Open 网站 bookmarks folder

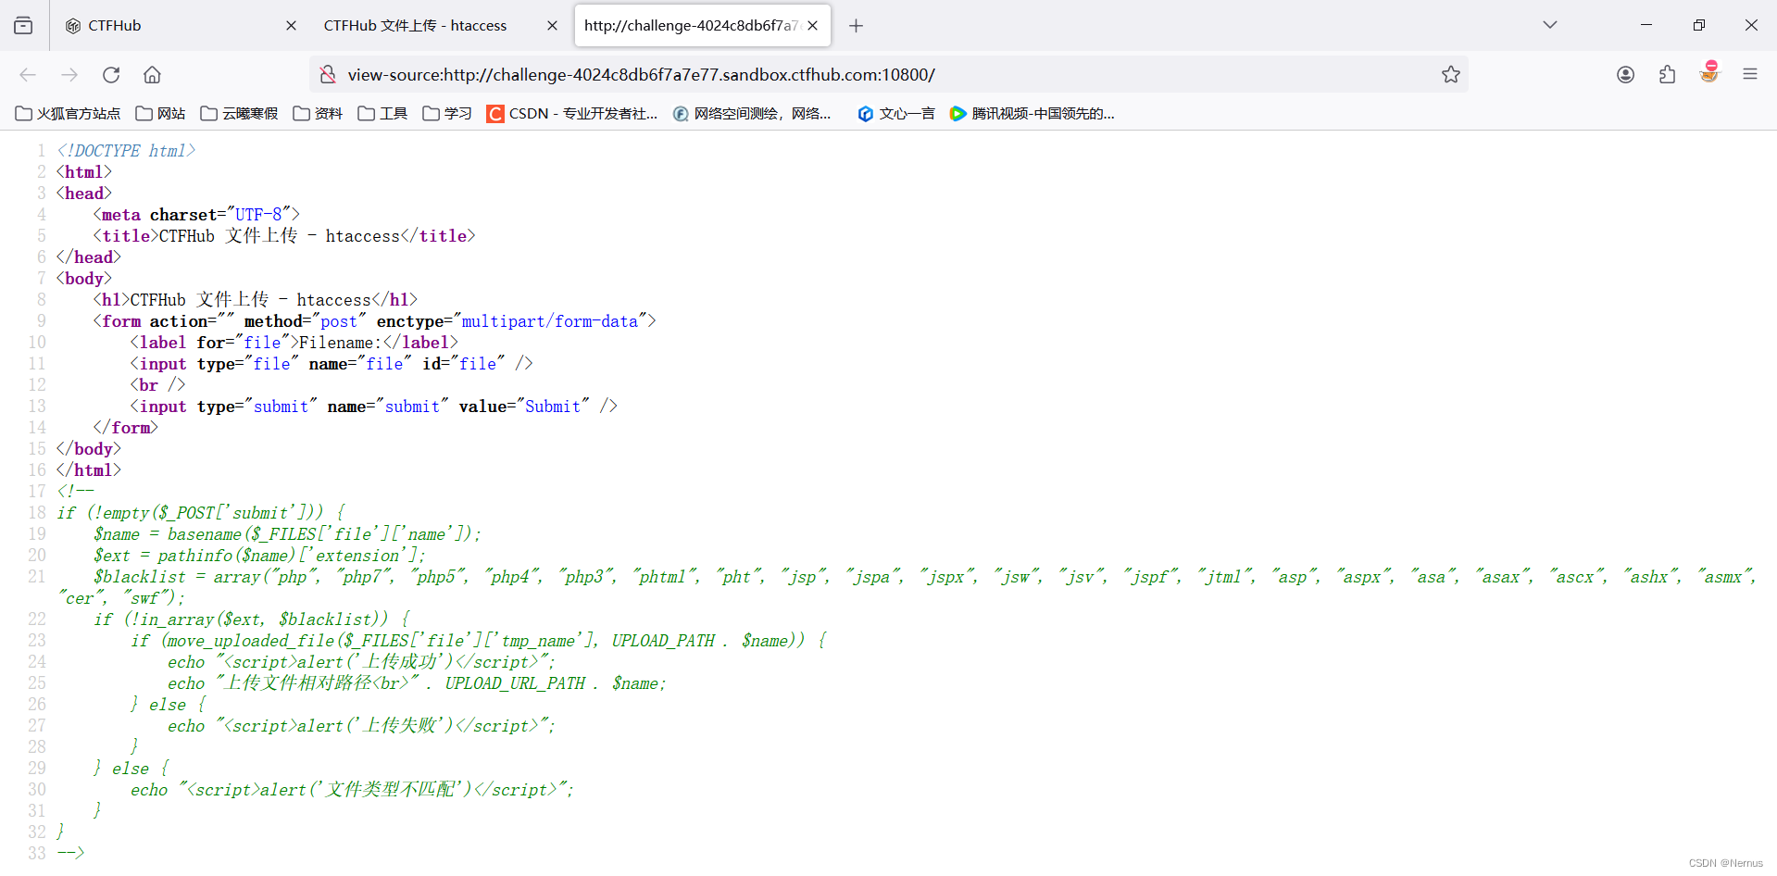click(160, 113)
